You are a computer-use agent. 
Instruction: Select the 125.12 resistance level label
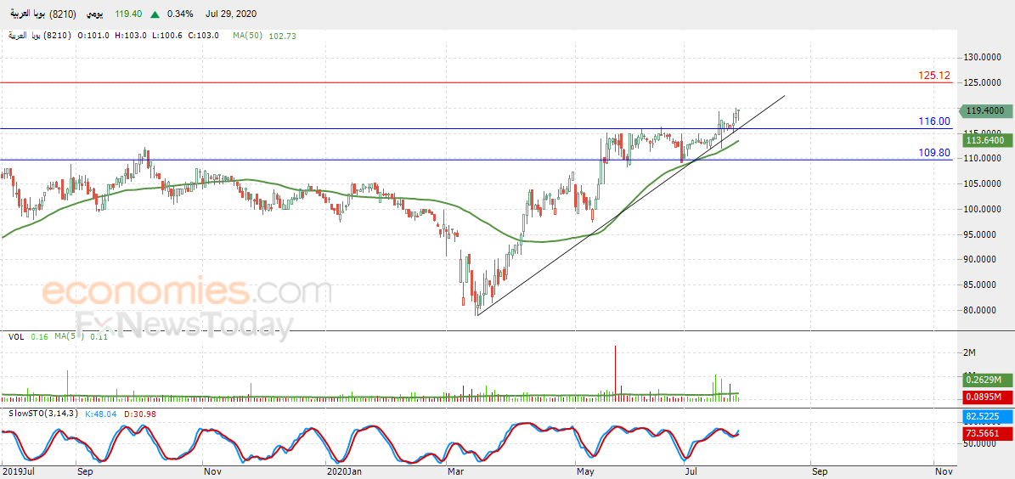934,76
